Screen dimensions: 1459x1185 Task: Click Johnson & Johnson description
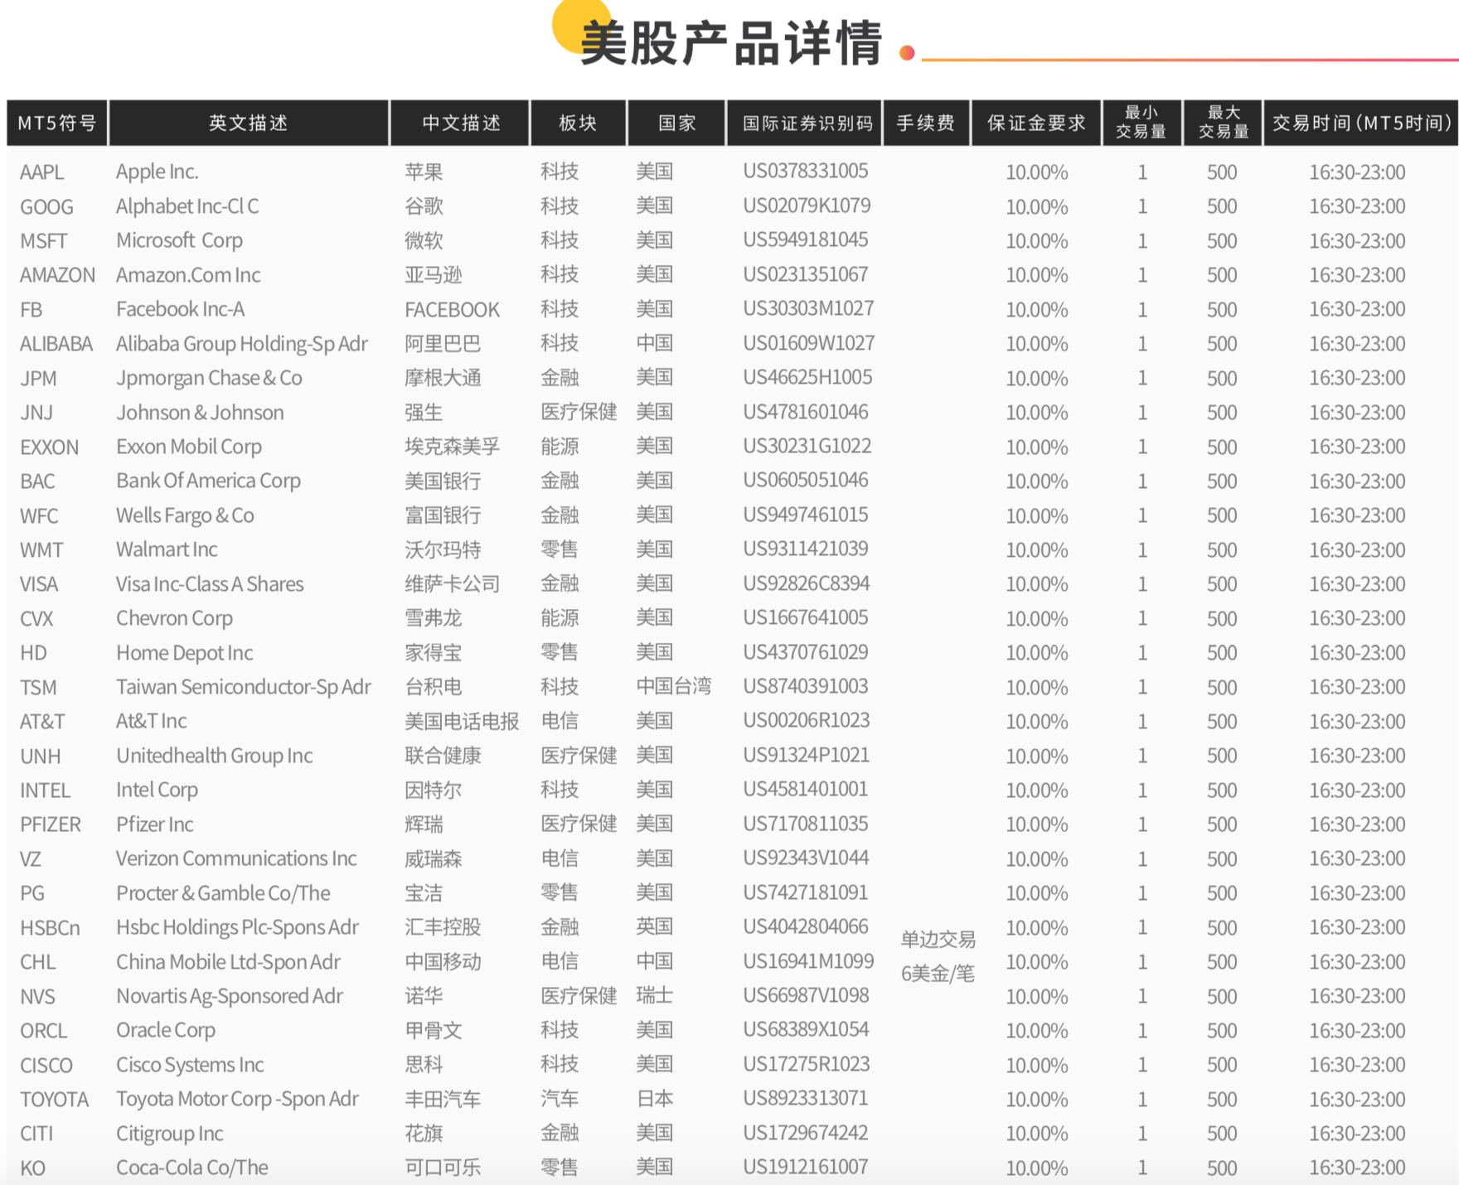200,413
